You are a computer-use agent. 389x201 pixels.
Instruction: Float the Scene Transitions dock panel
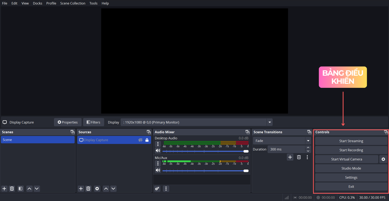[x=309, y=132]
